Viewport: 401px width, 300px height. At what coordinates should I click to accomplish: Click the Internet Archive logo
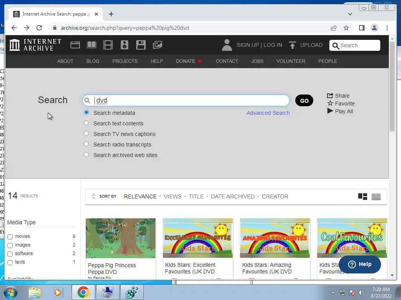(x=35, y=45)
